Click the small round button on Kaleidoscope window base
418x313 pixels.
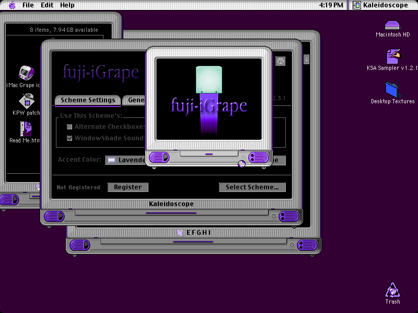coord(273,216)
